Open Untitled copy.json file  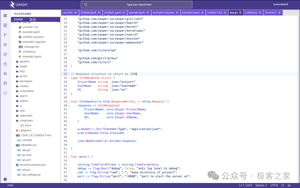pyautogui.click(x=31, y=37)
